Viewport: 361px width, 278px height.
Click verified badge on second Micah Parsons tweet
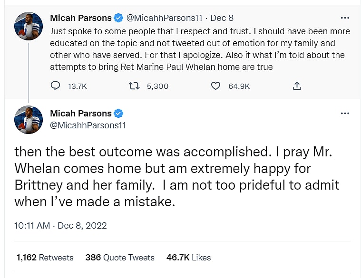119,114
